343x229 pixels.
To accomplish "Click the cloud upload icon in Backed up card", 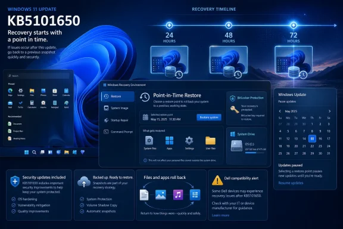I will pos(84,182).
